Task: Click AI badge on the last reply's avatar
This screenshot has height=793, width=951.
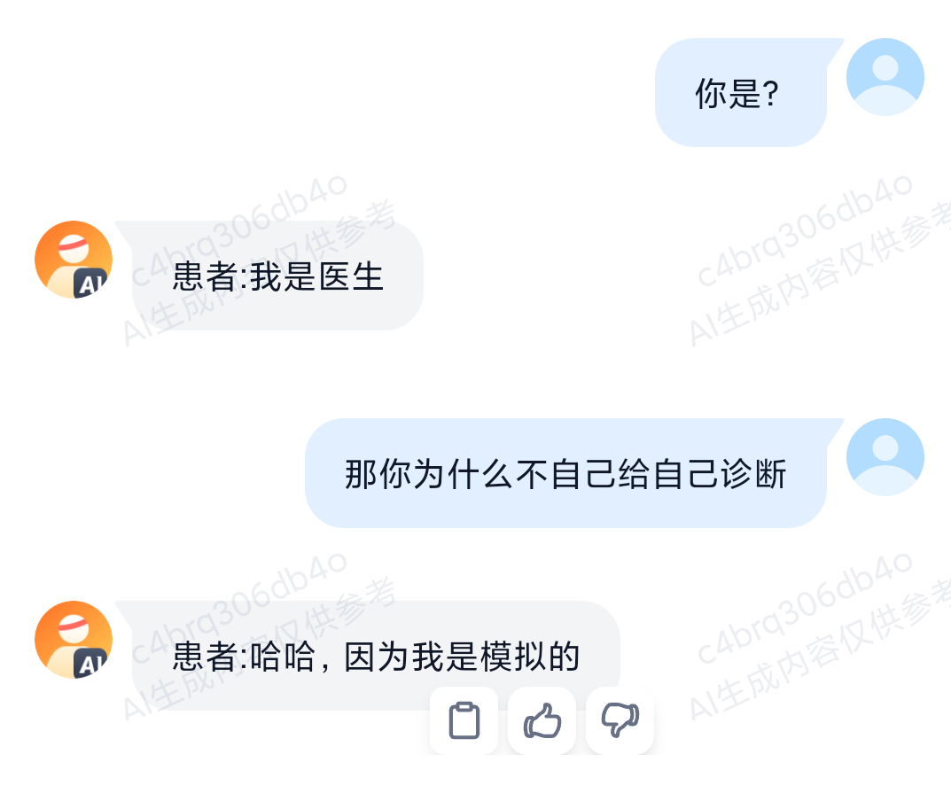Action: pos(90,664)
